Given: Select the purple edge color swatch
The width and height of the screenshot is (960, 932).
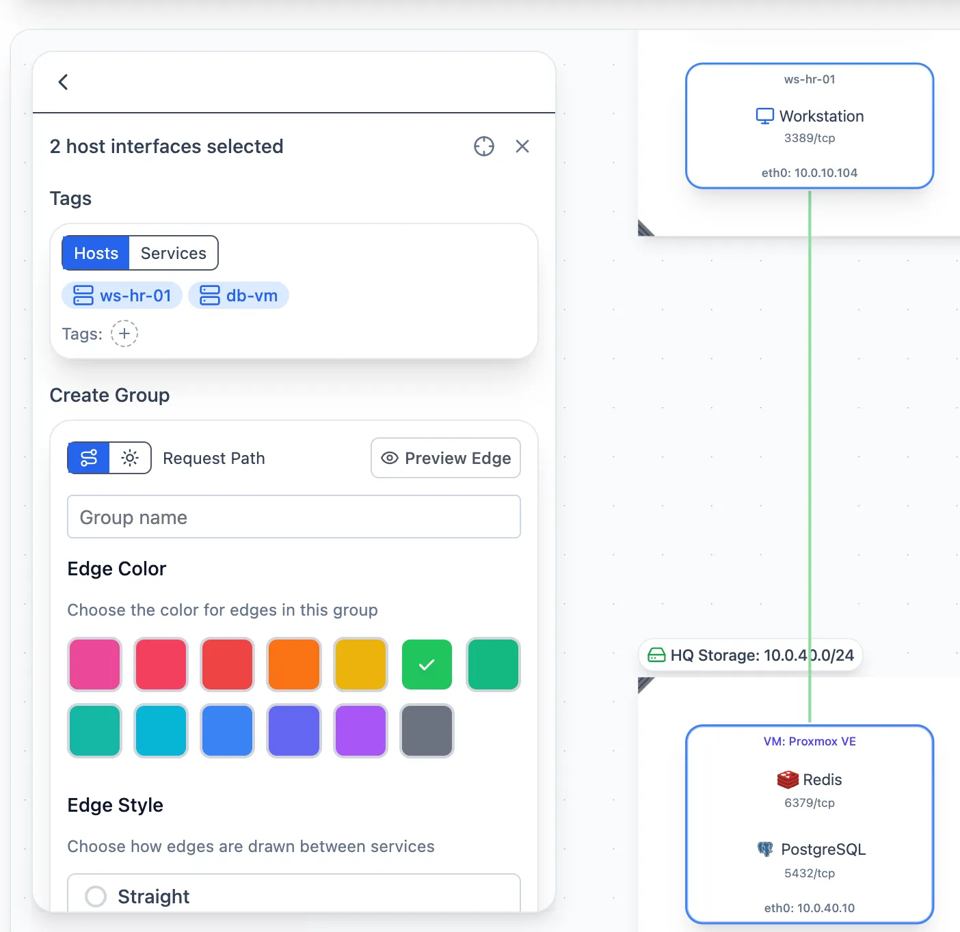Looking at the screenshot, I should [360, 730].
